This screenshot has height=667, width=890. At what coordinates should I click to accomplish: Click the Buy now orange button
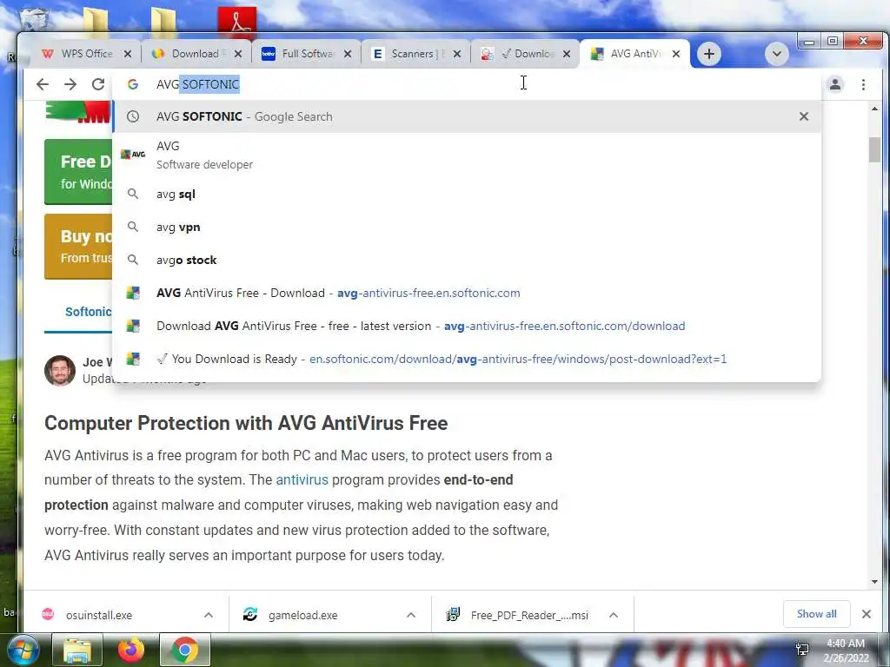point(78,247)
